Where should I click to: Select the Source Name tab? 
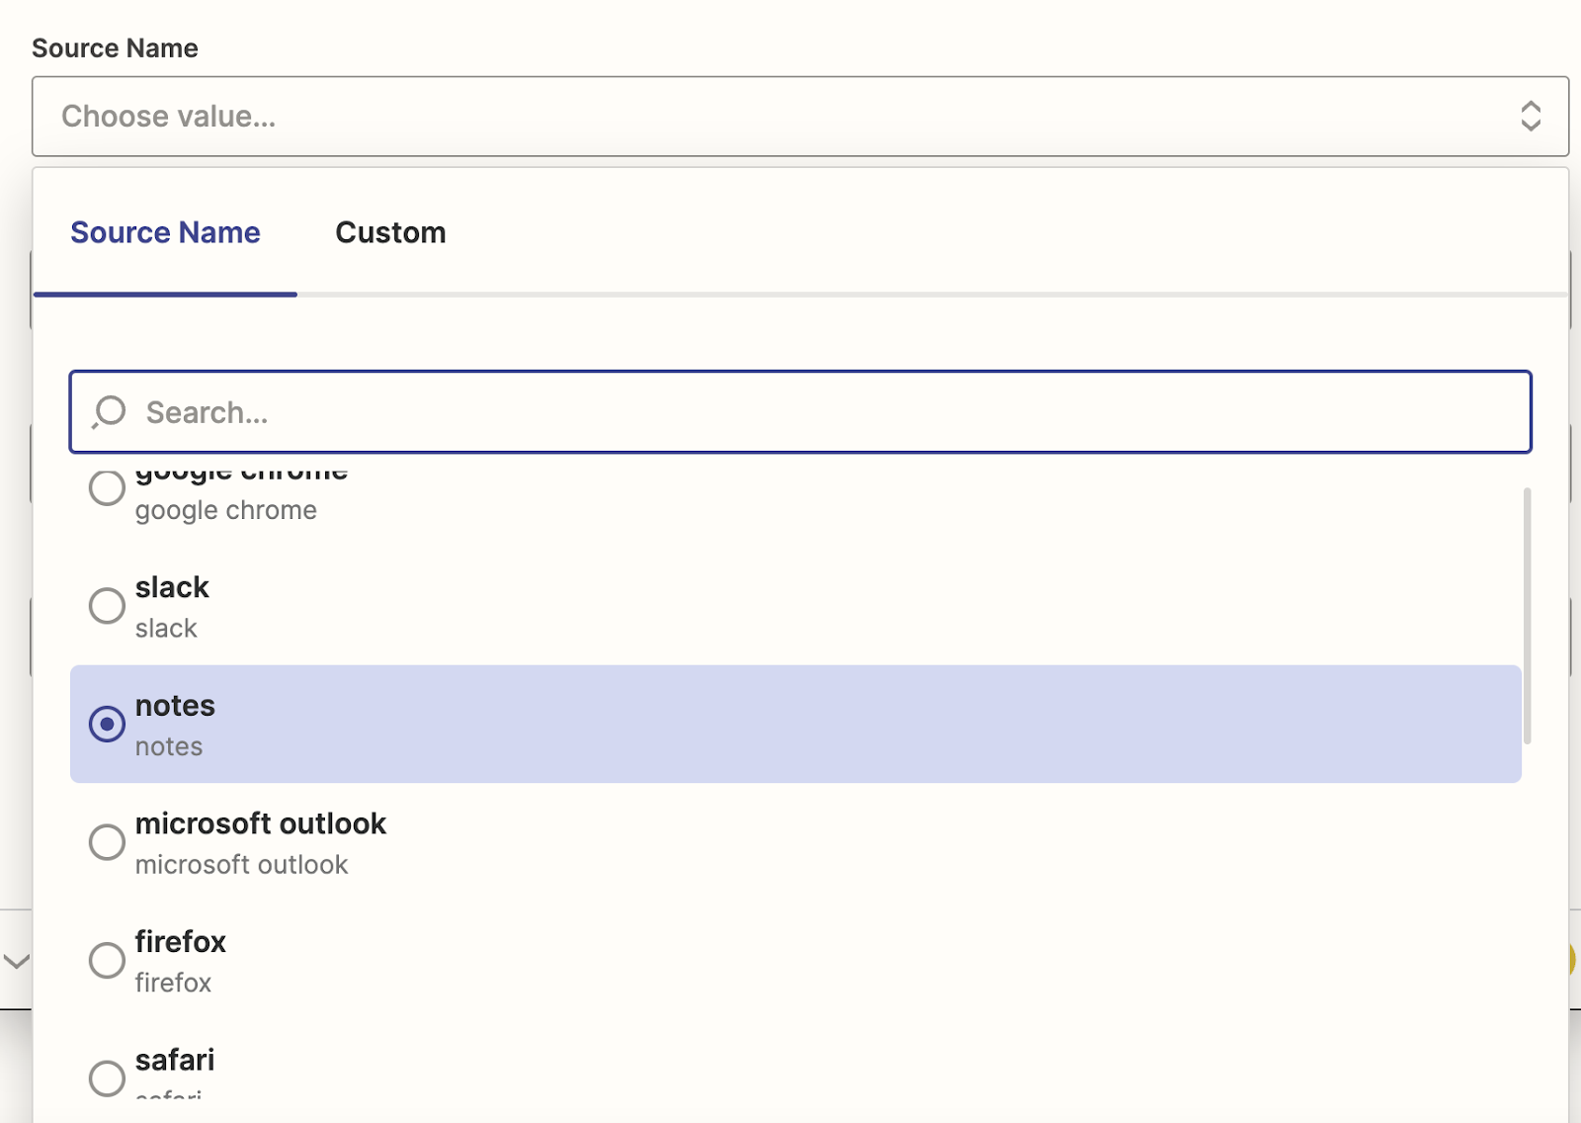click(x=165, y=232)
